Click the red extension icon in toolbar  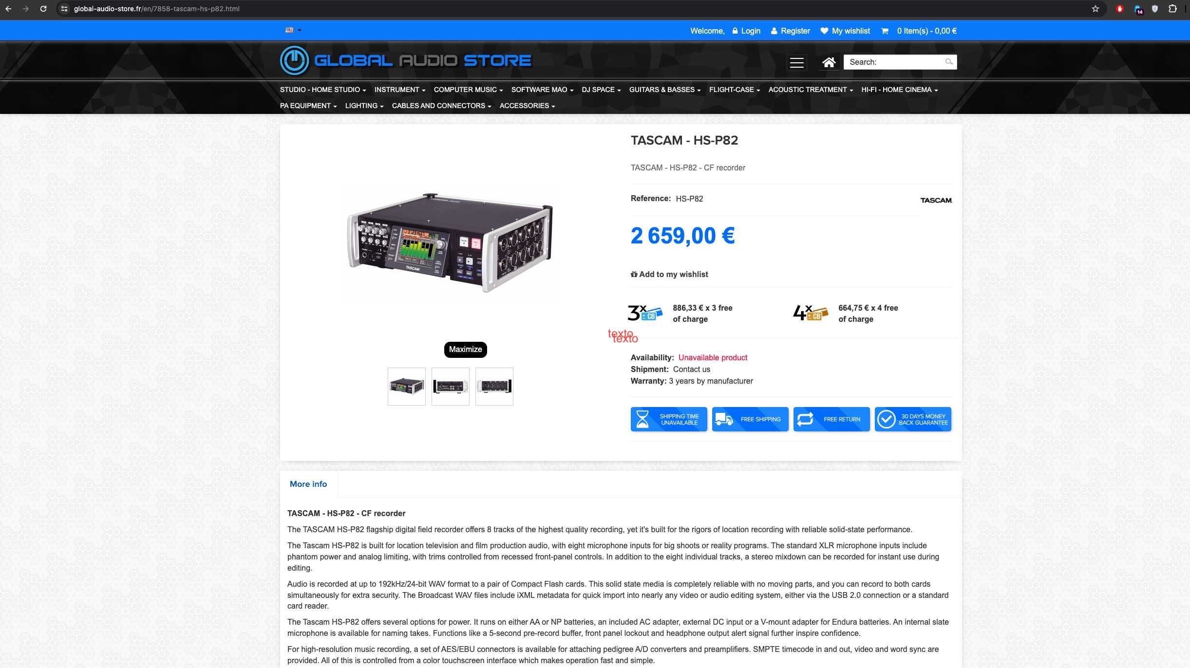[1119, 9]
